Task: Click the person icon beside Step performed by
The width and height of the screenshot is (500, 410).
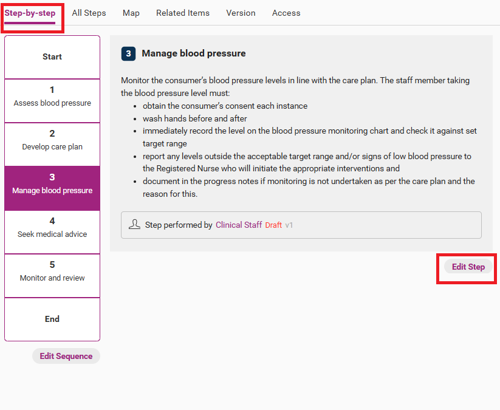Action: (x=135, y=225)
